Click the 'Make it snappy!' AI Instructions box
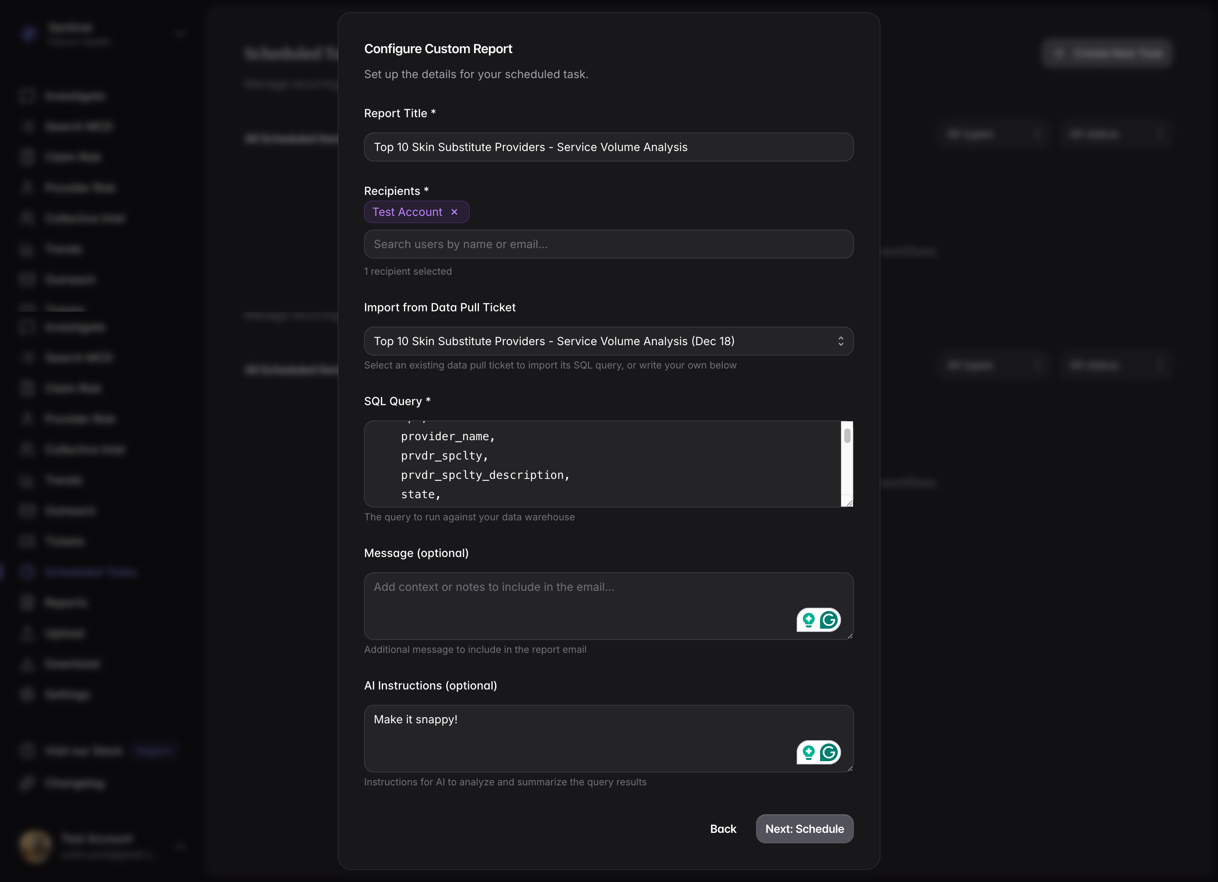The width and height of the screenshot is (1218, 882). point(580,738)
